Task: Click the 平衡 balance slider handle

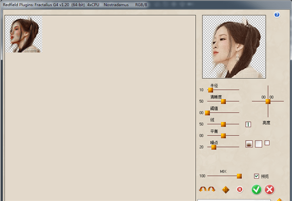Action: pyautogui.click(x=223, y=135)
